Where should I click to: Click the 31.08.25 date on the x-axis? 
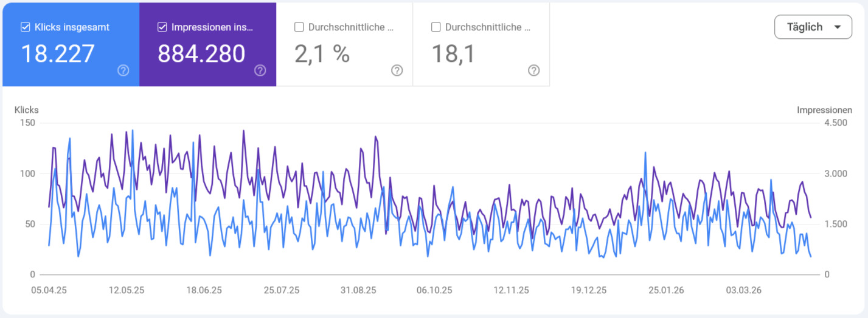pos(358,290)
